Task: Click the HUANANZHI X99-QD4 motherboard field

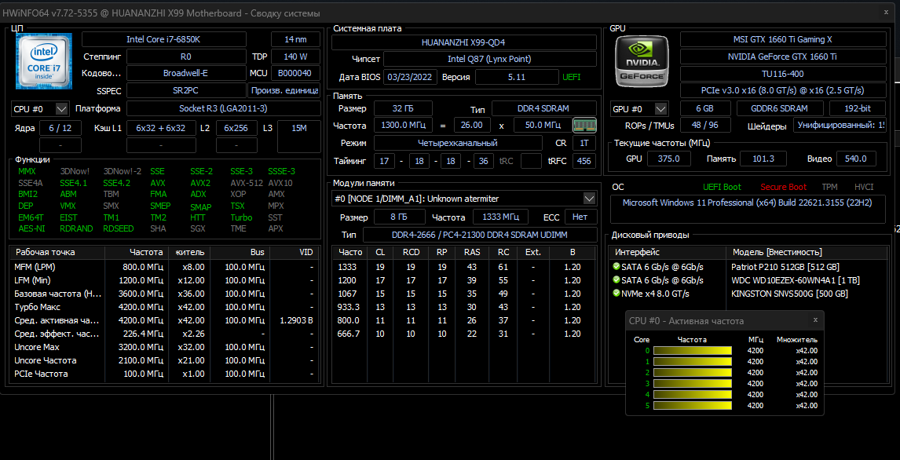Action: (x=463, y=42)
